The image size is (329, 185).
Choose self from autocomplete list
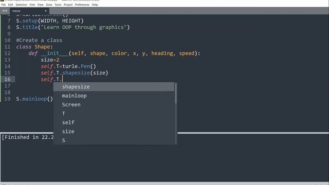click(114, 122)
